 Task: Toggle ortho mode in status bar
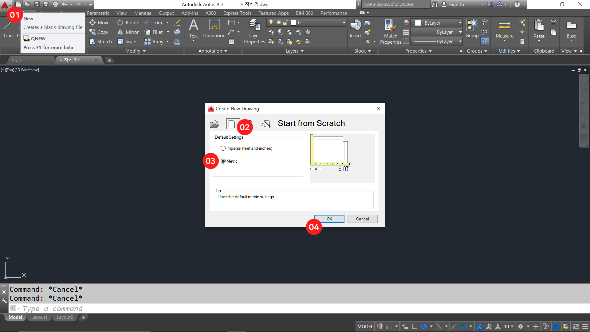[x=415, y=326]
